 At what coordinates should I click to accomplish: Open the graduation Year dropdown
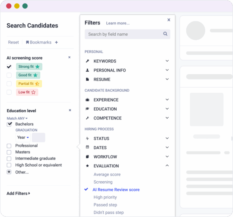tap(23, 137)
